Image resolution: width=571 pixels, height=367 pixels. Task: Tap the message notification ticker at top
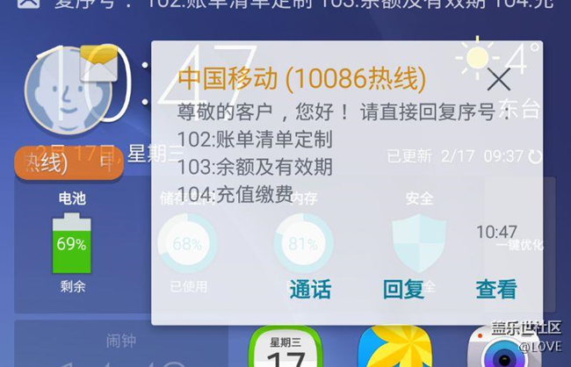coord(285,4)
